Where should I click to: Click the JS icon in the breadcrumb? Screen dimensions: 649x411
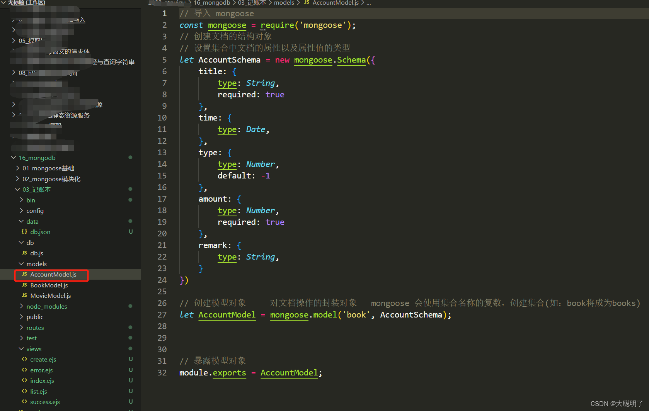(307, 3)
